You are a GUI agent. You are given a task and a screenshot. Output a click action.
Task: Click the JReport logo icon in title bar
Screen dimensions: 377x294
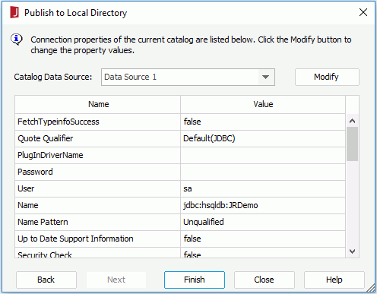coord(14,12)
